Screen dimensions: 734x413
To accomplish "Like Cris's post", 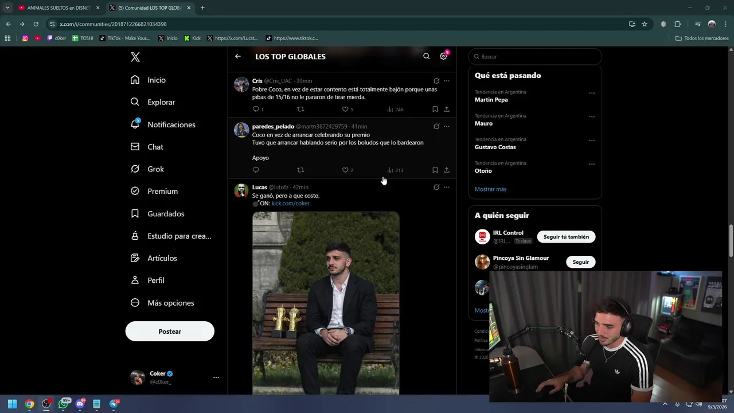I will coord(345,109).
